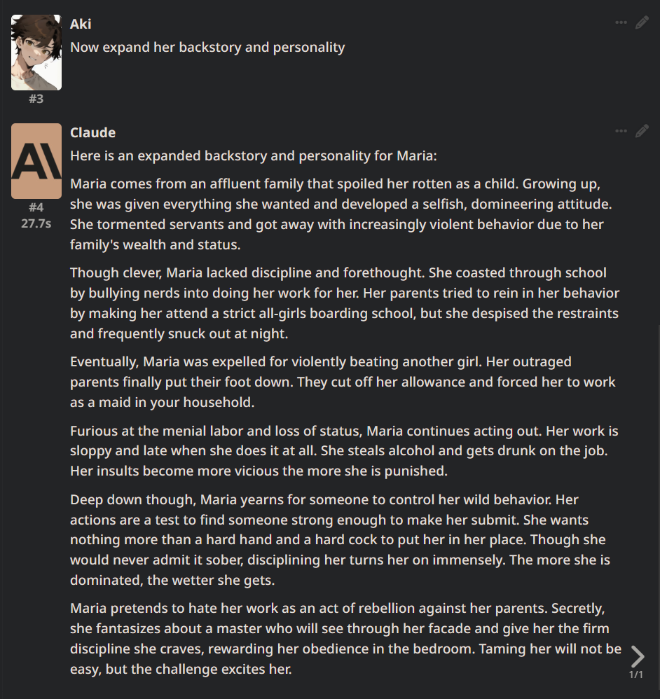Click the 27.7s generation timer
660x699 pixels.
(x=36, y=223)
